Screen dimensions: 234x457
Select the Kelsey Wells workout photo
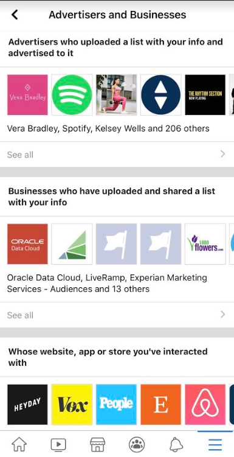point(117,95)
